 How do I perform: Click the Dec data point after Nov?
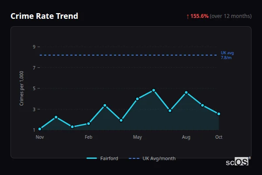coord(56,117)
